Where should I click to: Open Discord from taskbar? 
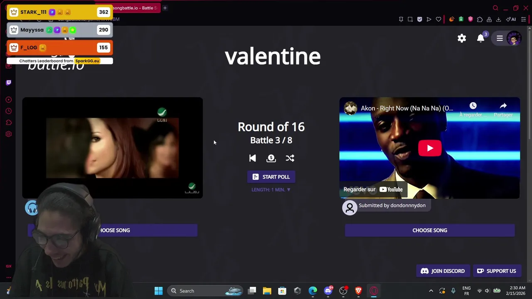tap(328, 290)
